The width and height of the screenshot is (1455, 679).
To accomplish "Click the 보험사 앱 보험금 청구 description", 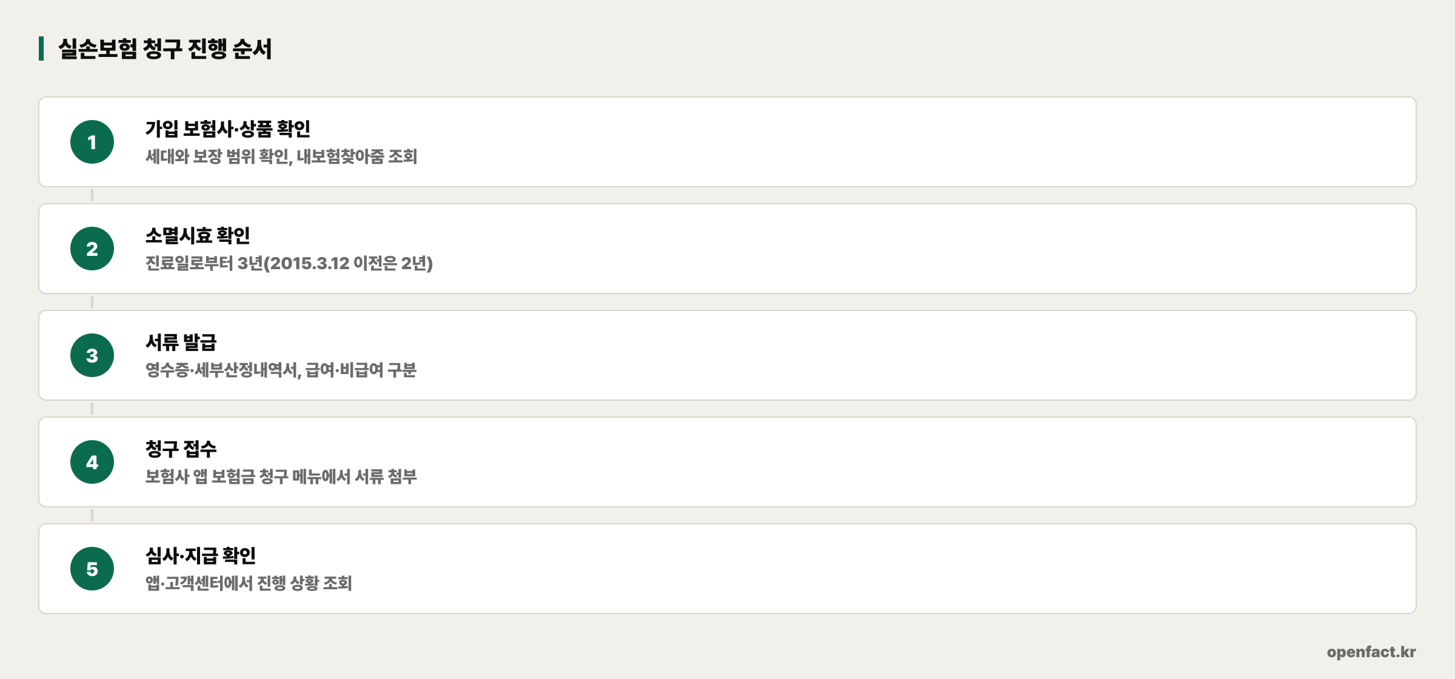I will point(281,477).
